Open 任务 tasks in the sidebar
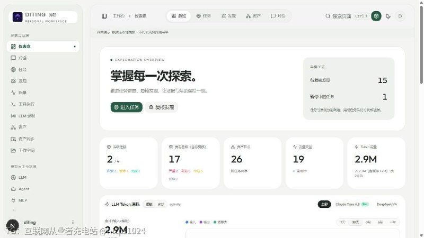 tap(43, 70)
